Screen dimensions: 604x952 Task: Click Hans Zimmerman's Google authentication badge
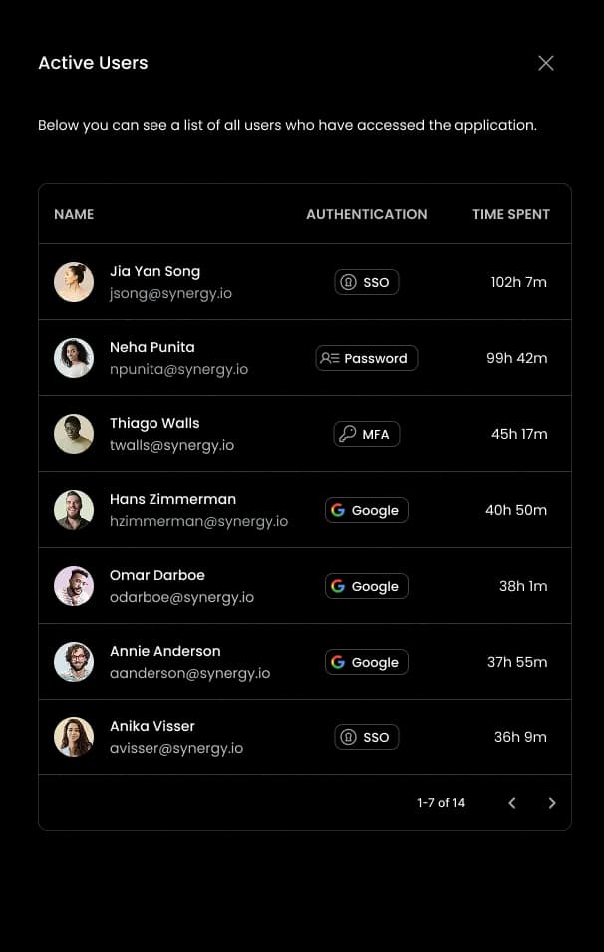(367, 510)
